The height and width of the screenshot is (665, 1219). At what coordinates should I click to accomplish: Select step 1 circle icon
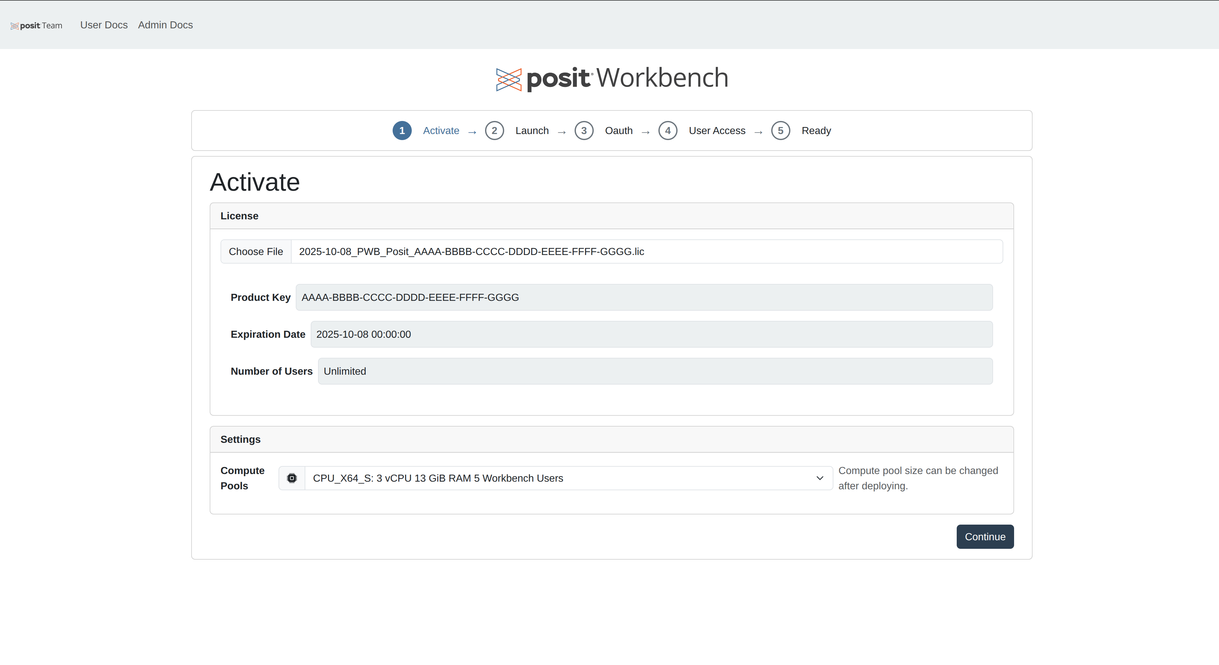[402, 131]
